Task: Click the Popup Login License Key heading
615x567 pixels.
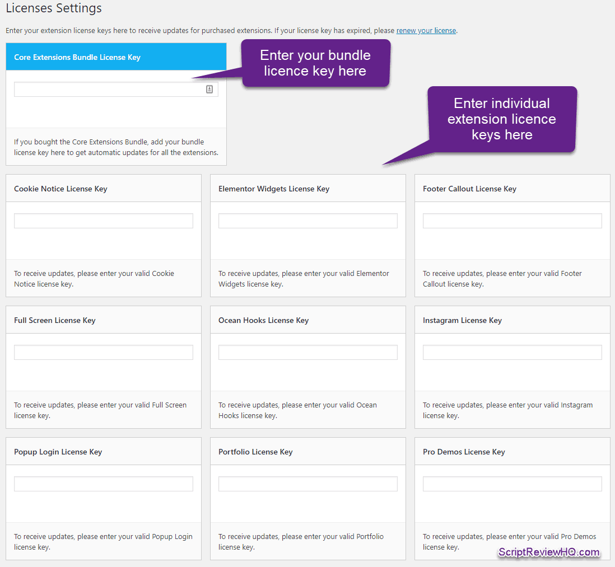Action: tap(58, 452)
